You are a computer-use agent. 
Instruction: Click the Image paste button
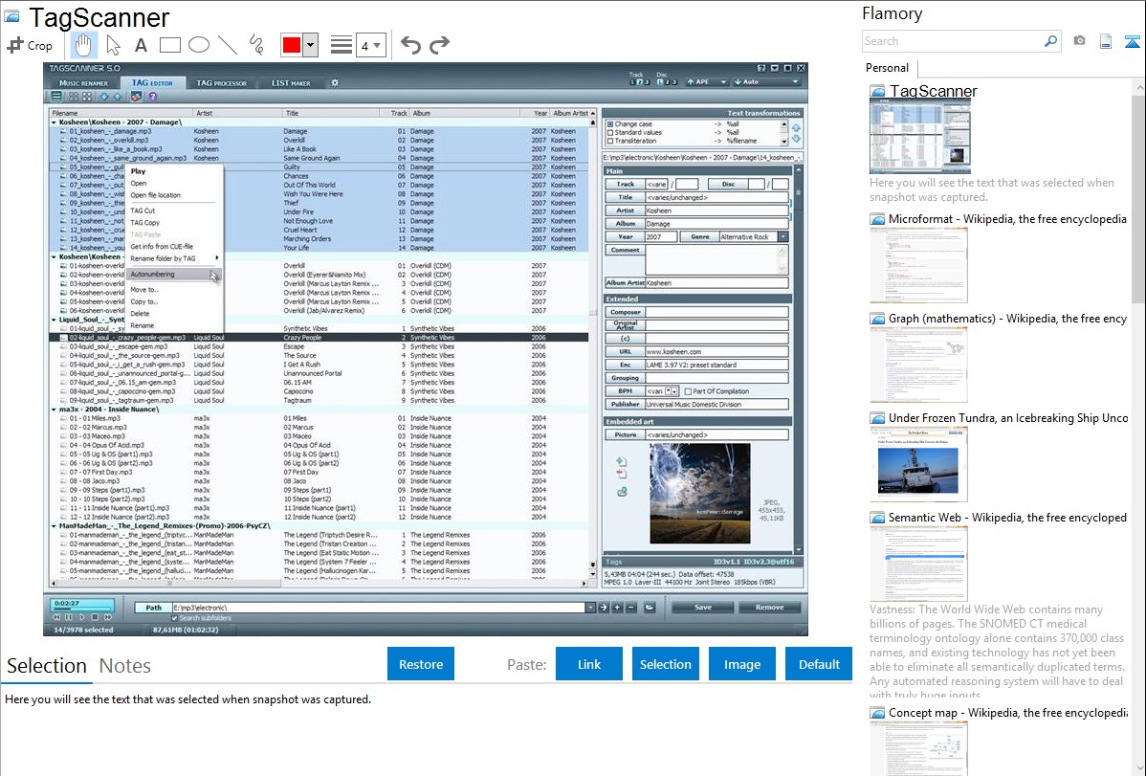coord(742,664)
